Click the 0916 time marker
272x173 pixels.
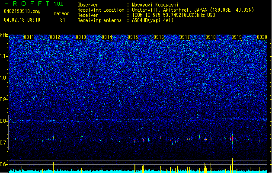click(159, 37)
